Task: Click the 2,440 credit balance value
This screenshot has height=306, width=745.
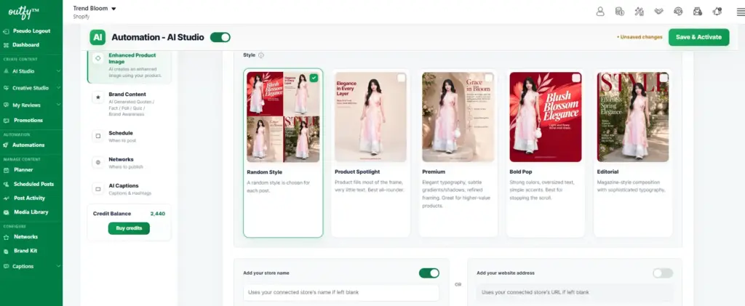Action: pos(158,214)
